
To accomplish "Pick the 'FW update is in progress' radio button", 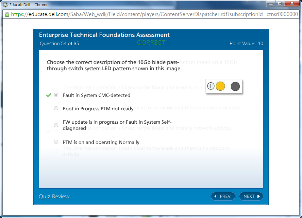I will coord(56,125).
